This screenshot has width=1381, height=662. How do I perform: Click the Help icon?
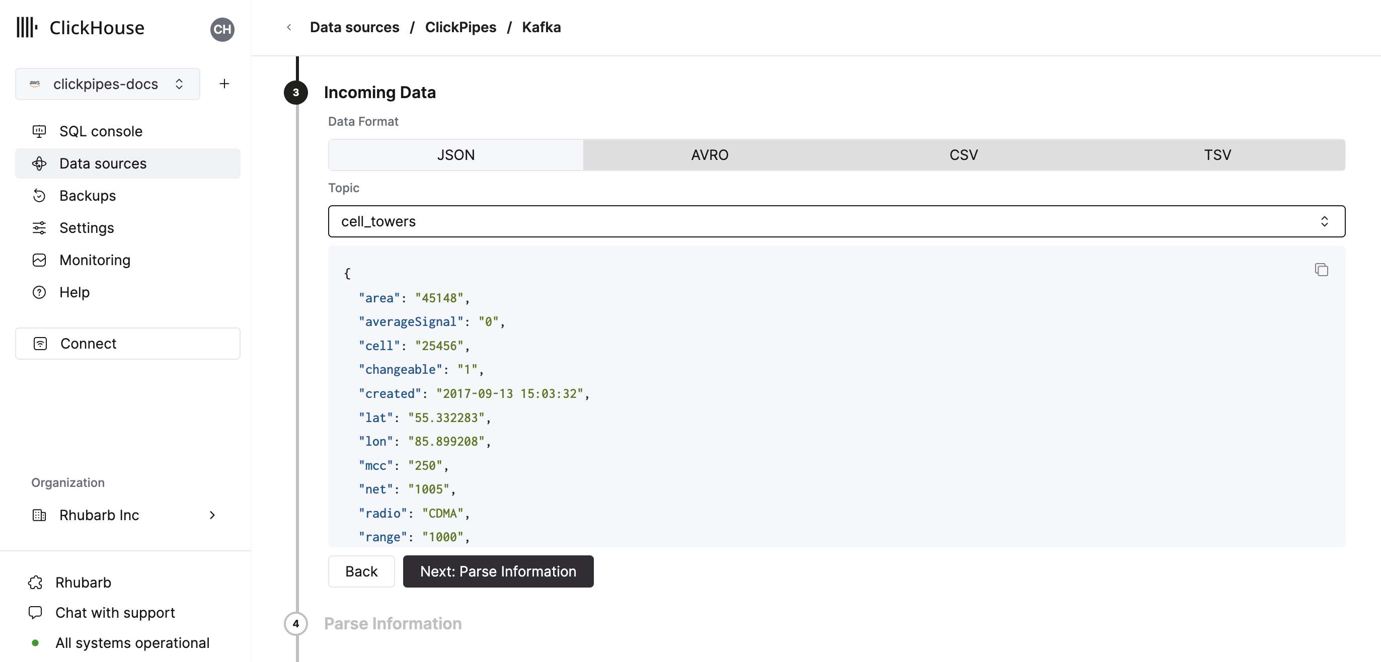coord(40,291)
